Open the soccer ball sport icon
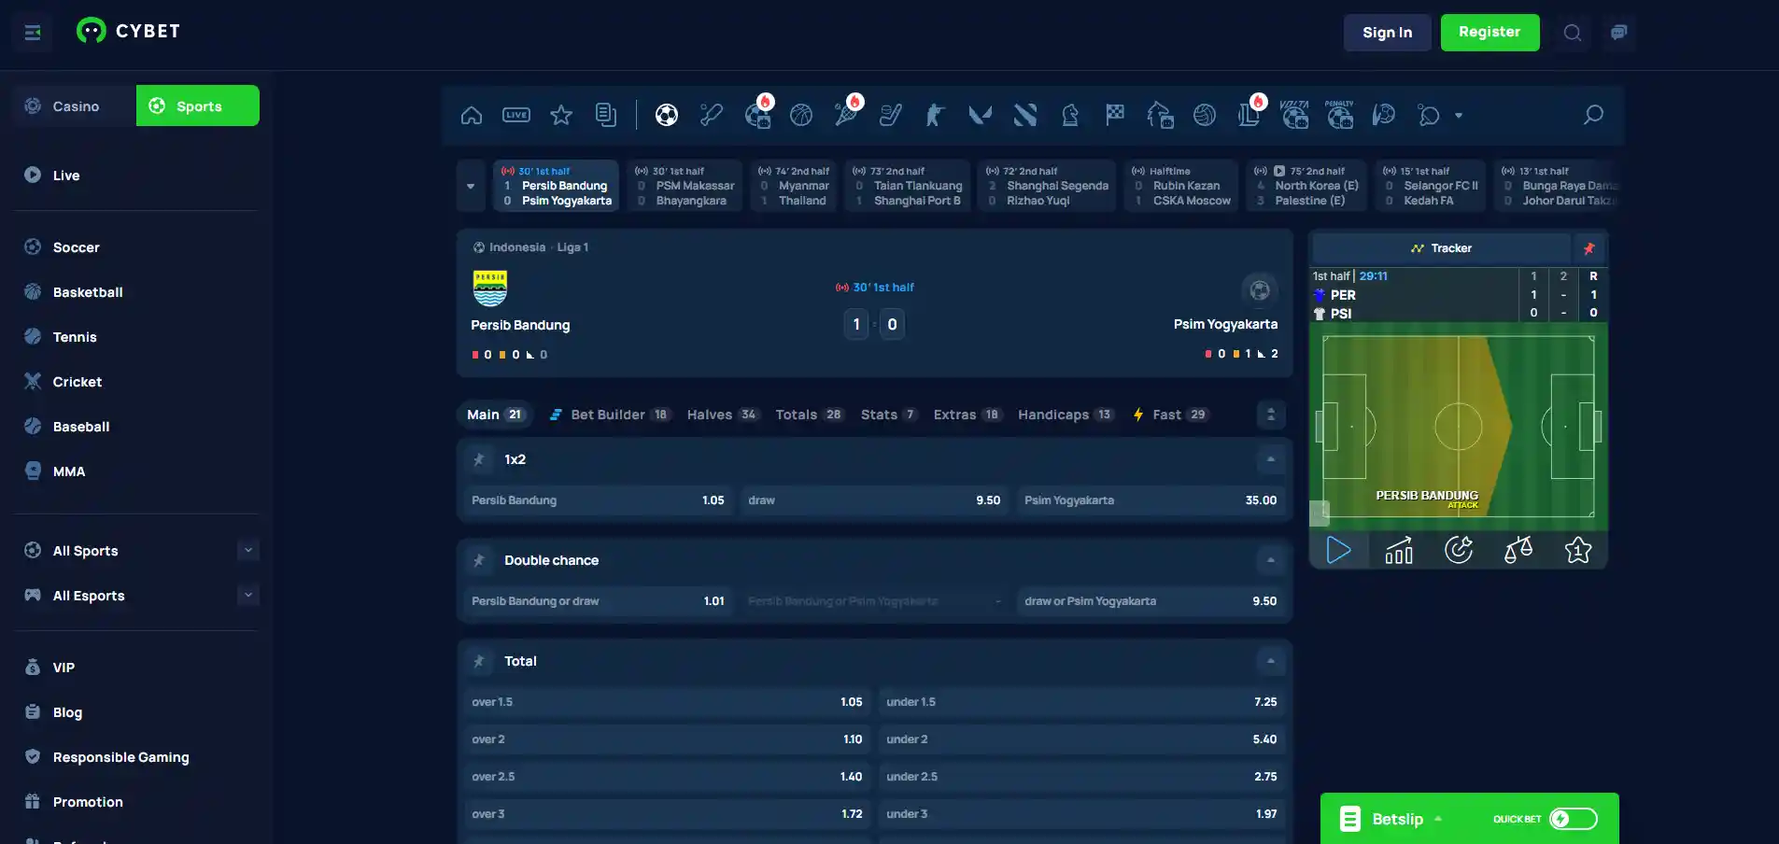Viewport: 1779px width, 844px height. point(666,115)
